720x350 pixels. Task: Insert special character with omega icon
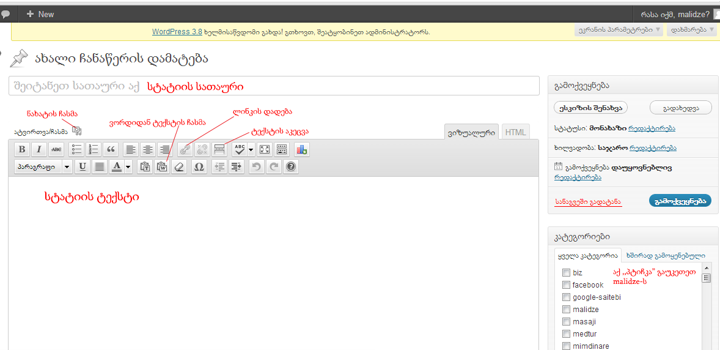pos(199,166)
